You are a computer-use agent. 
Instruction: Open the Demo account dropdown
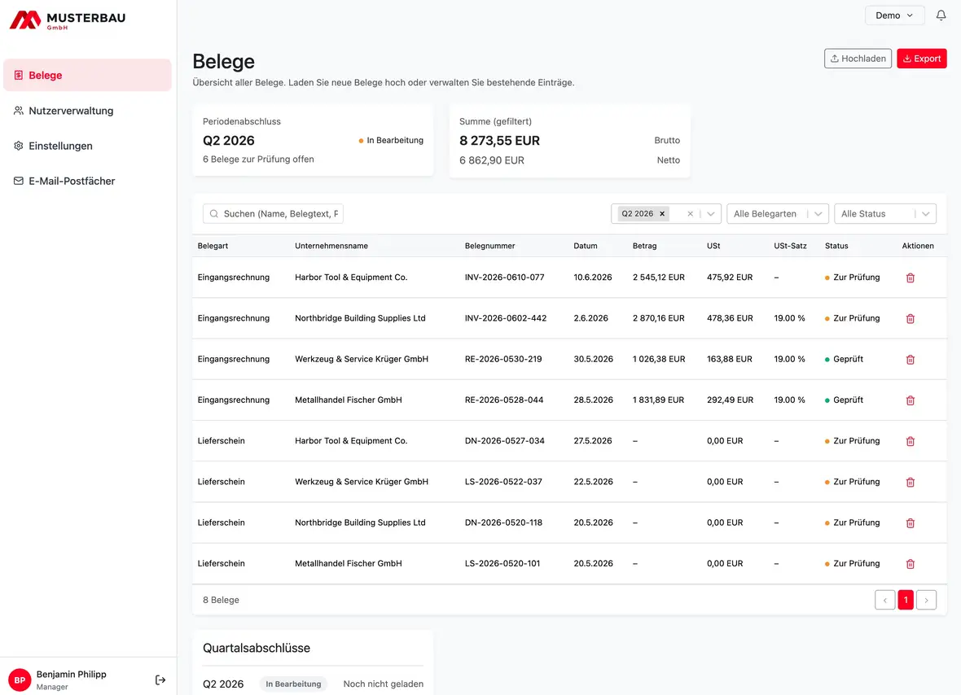[894, 15]
